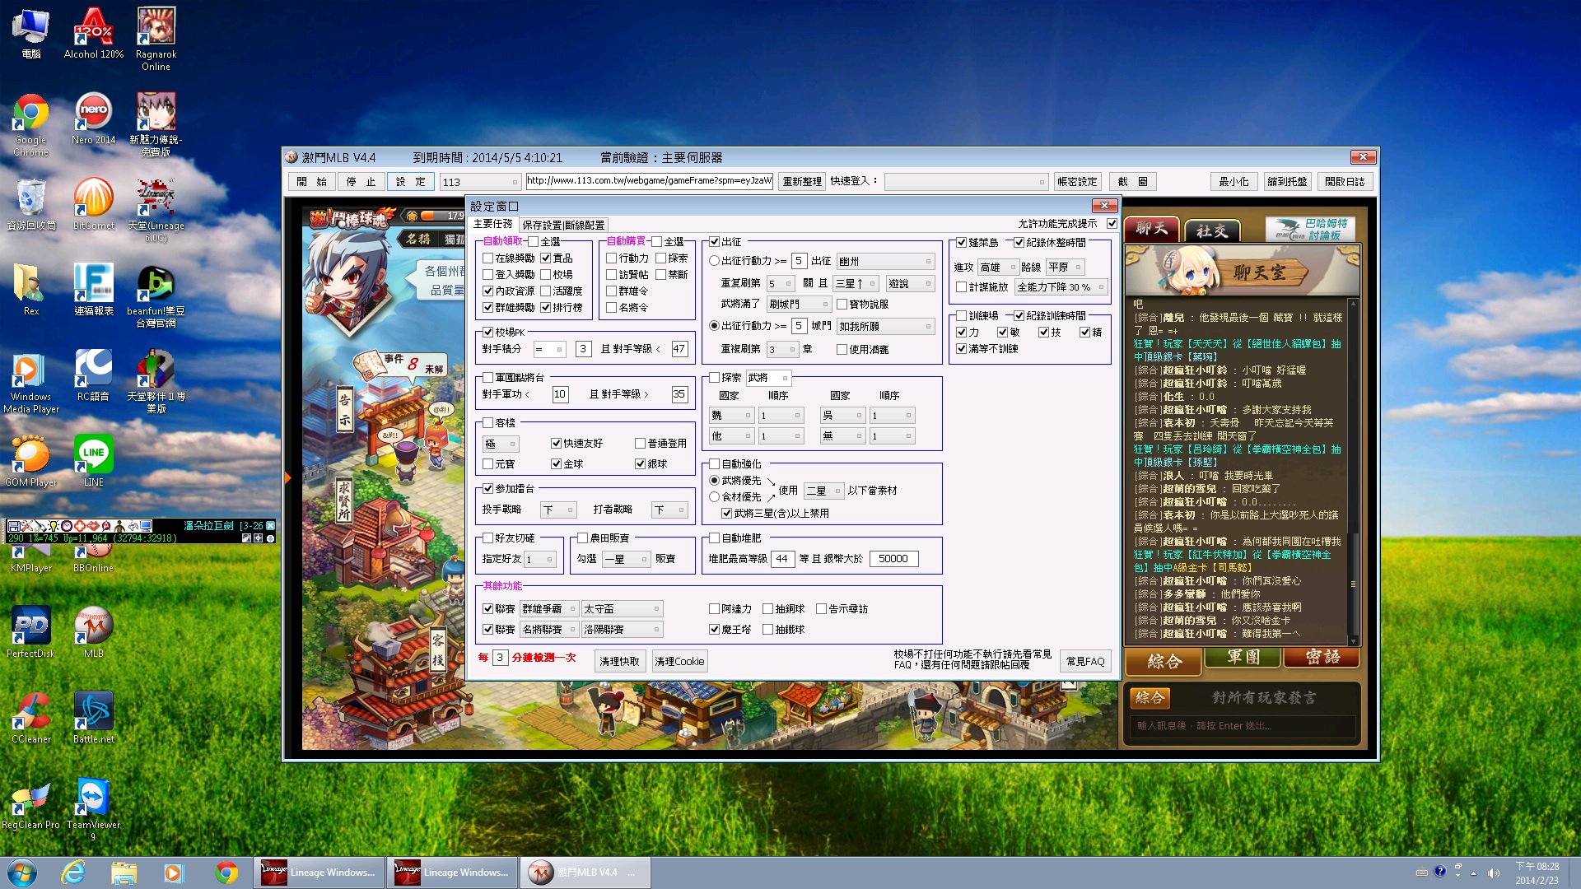Open PerfectDisk desktop shortcut
This screenshot has height=889, width=1581.
coord(30,632)
